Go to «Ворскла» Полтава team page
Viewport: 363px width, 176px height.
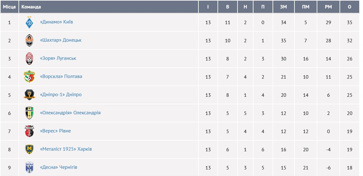coord(61,77)
